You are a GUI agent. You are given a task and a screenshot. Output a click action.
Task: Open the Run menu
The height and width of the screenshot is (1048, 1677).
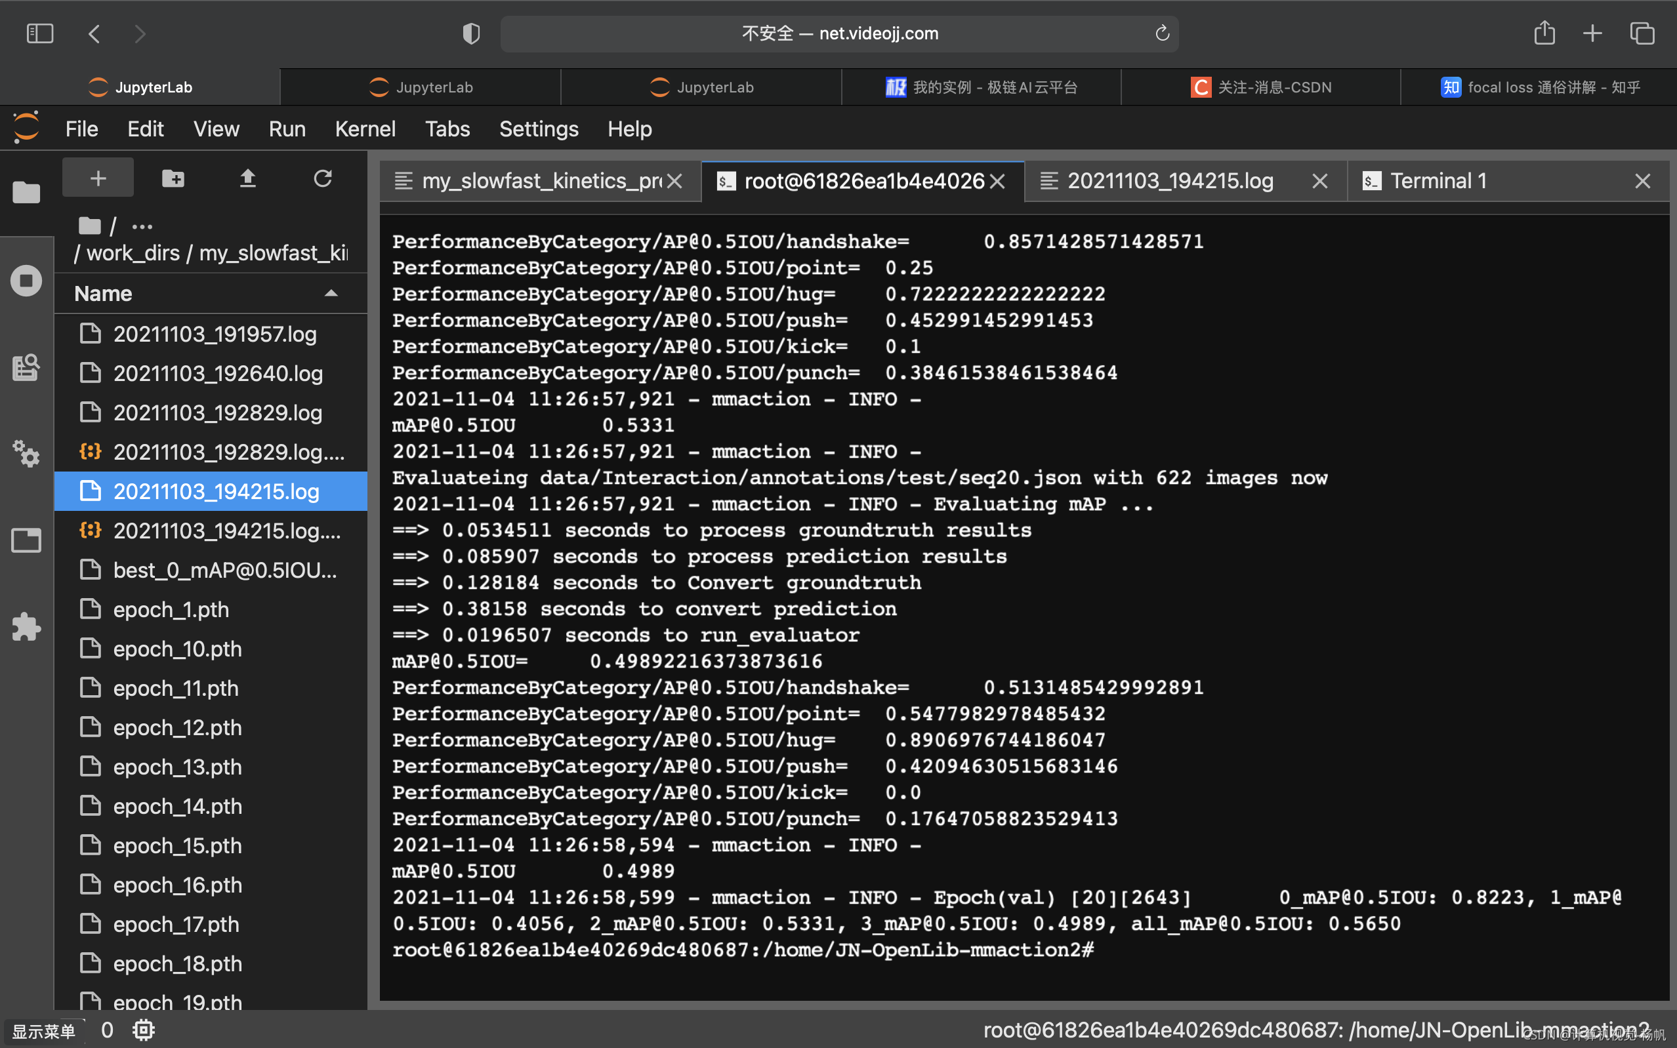287,129
